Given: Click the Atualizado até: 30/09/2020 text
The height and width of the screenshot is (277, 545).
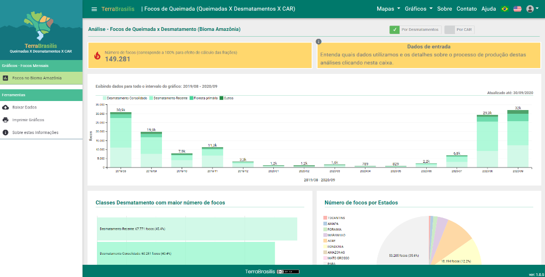Looking at the screenshot, I should (x=510, y=93).
